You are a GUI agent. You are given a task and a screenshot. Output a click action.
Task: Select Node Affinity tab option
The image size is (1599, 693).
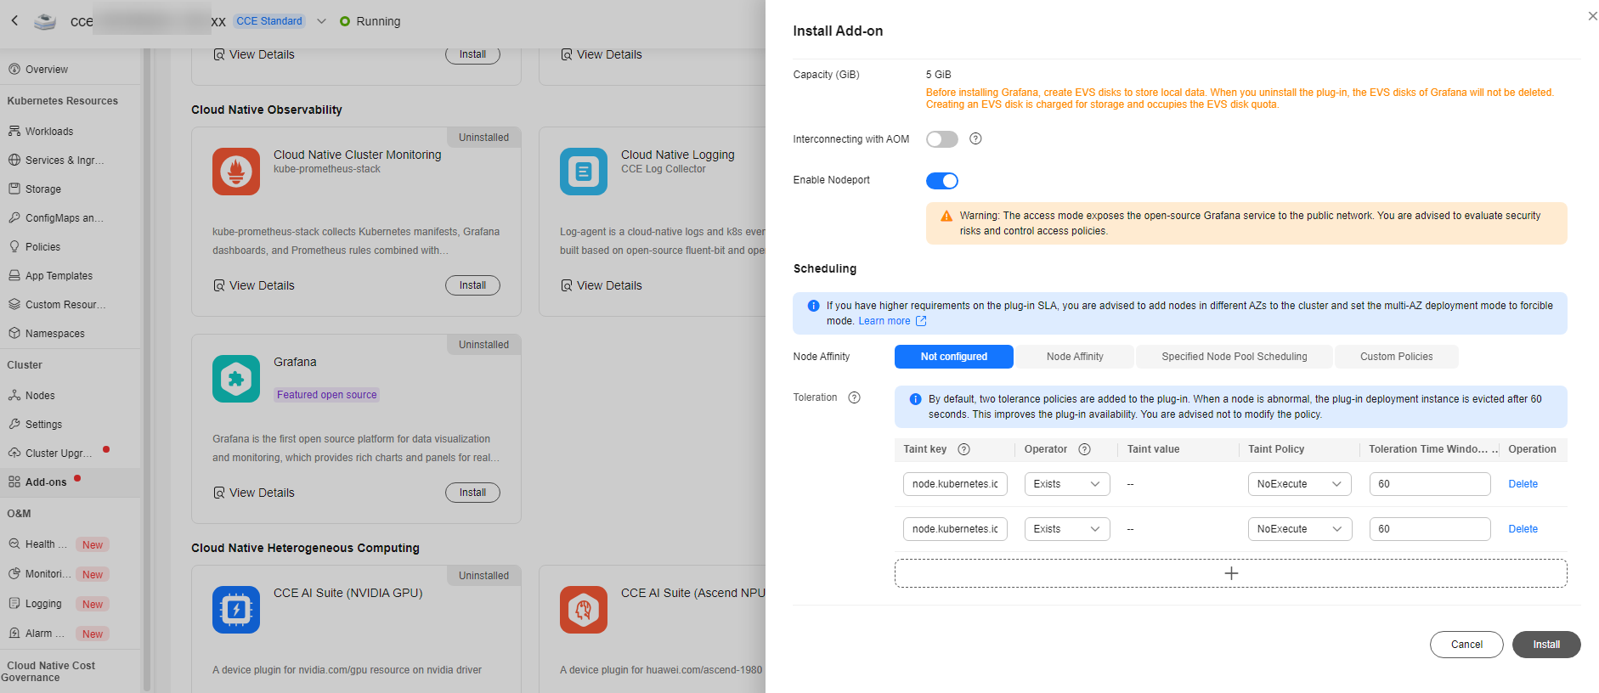pyautogui.click(x=1075, y=357)
